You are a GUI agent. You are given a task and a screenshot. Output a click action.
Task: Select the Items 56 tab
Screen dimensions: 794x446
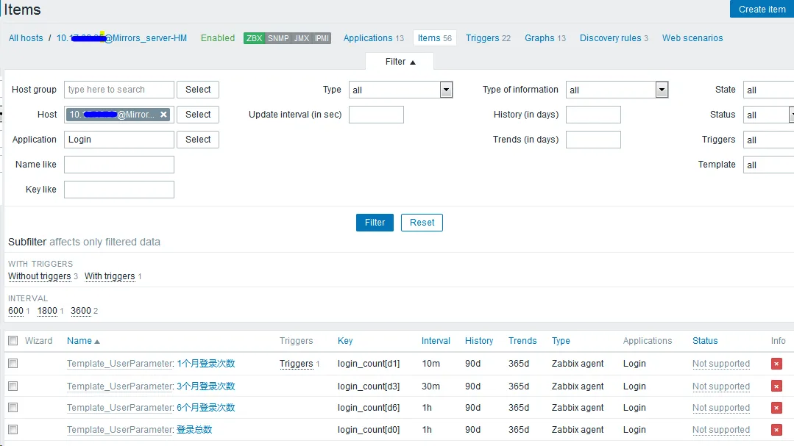coord(434,38)
